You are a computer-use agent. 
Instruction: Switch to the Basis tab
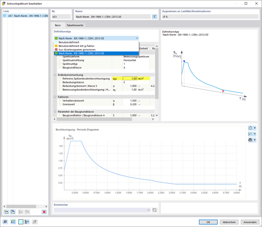click(x=58, y=25)
